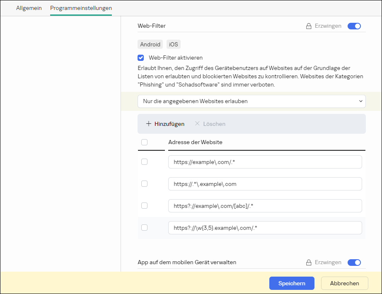
Task: Click the iOS platform tag
Action: (x=174, y=44)
